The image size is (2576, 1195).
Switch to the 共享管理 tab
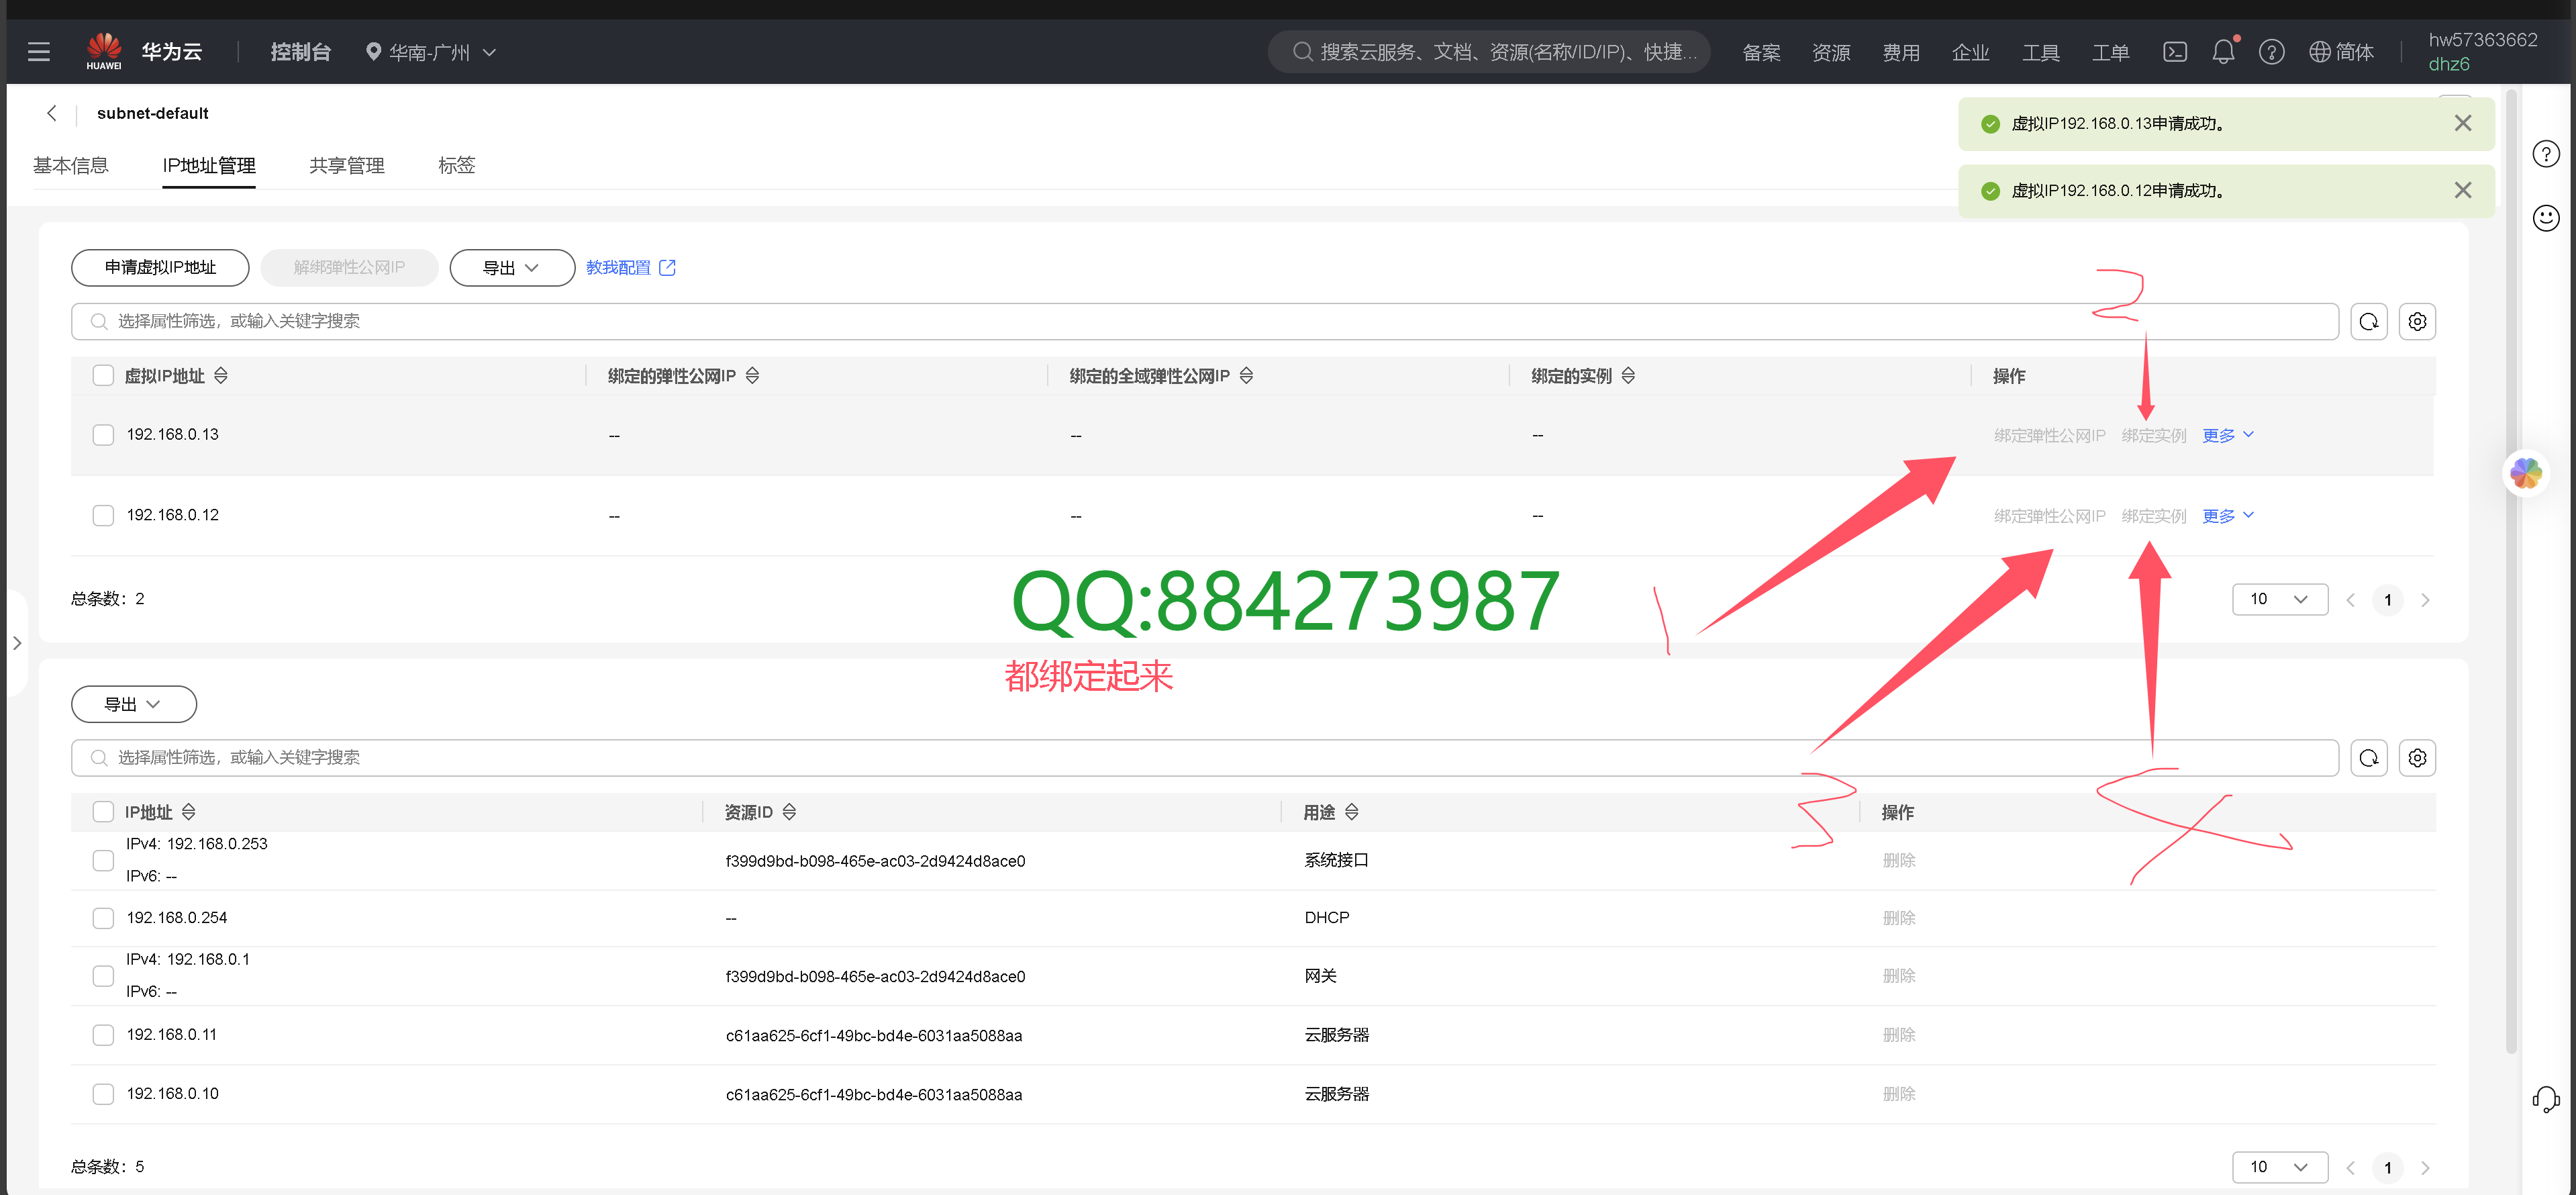pos(346,166)
